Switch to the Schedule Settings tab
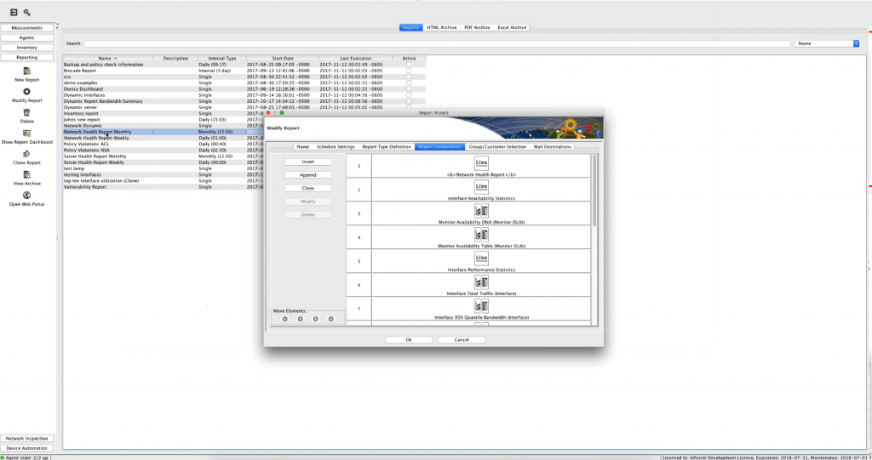This screenshot has height=460, width=872. (x=336, y=147)
